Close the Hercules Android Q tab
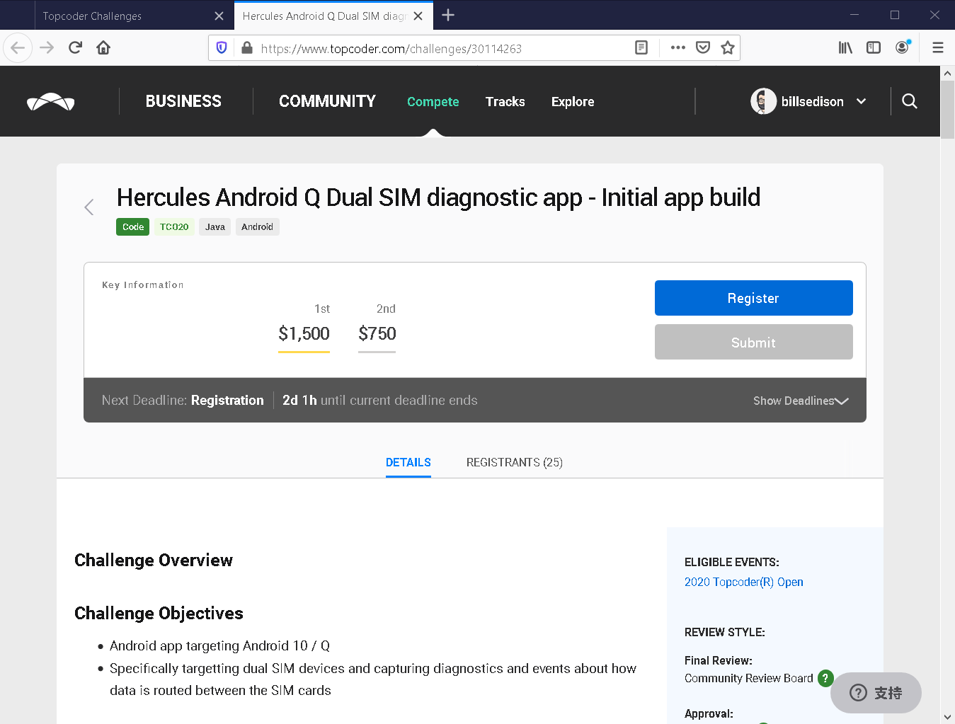The image size is (955, 724). coord(418,16)
